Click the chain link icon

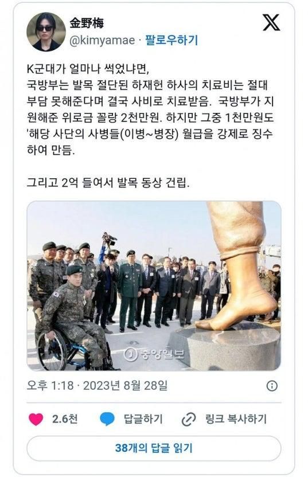(189, 420)
